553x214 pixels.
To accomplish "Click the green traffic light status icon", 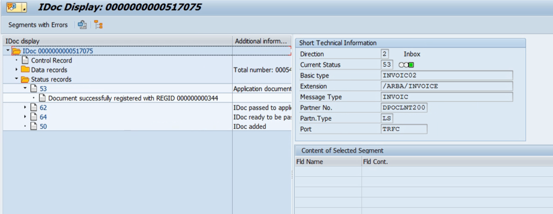I will [x=411, y=65].
